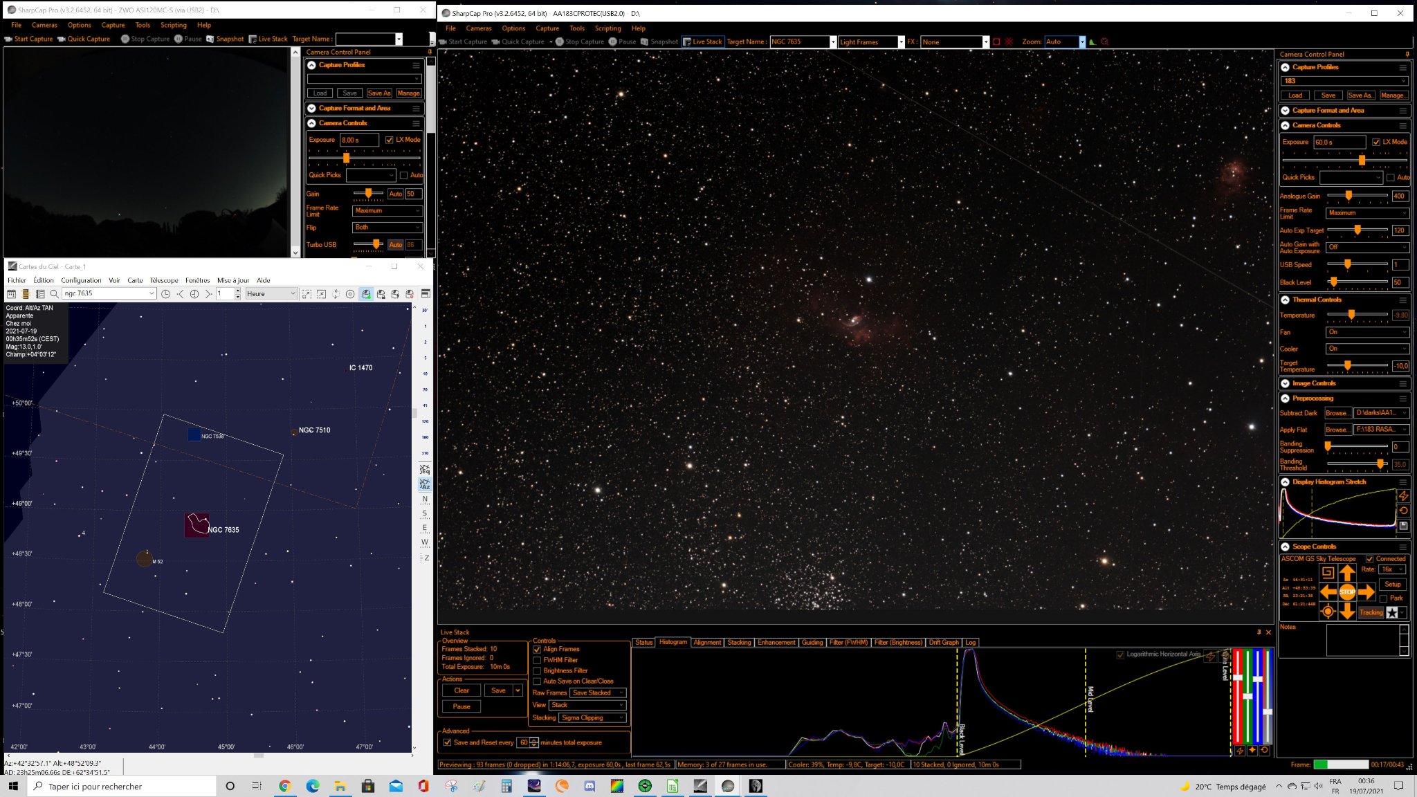1417x797 pixels.
Task: Open Google Chrome from the taskbar
Action: point(285,786)
